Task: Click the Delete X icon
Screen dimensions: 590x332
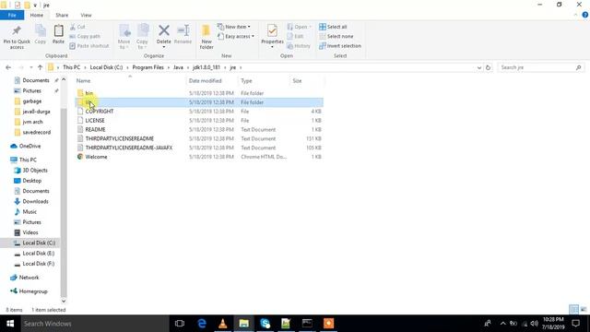Action: pyautogui.click(x=164, y=30)
